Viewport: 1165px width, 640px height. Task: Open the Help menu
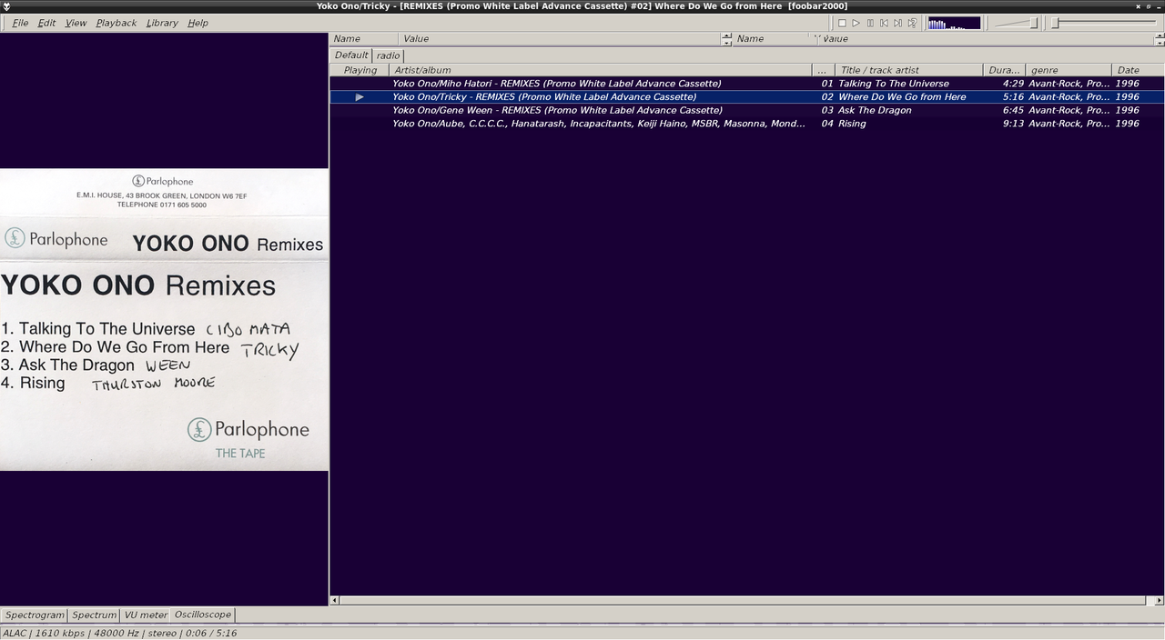(x=198, y=23)
